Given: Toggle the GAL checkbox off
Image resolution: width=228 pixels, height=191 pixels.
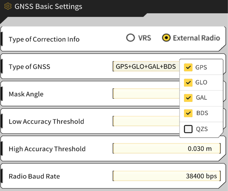Looking at the screenshot, I should point(188,98).
